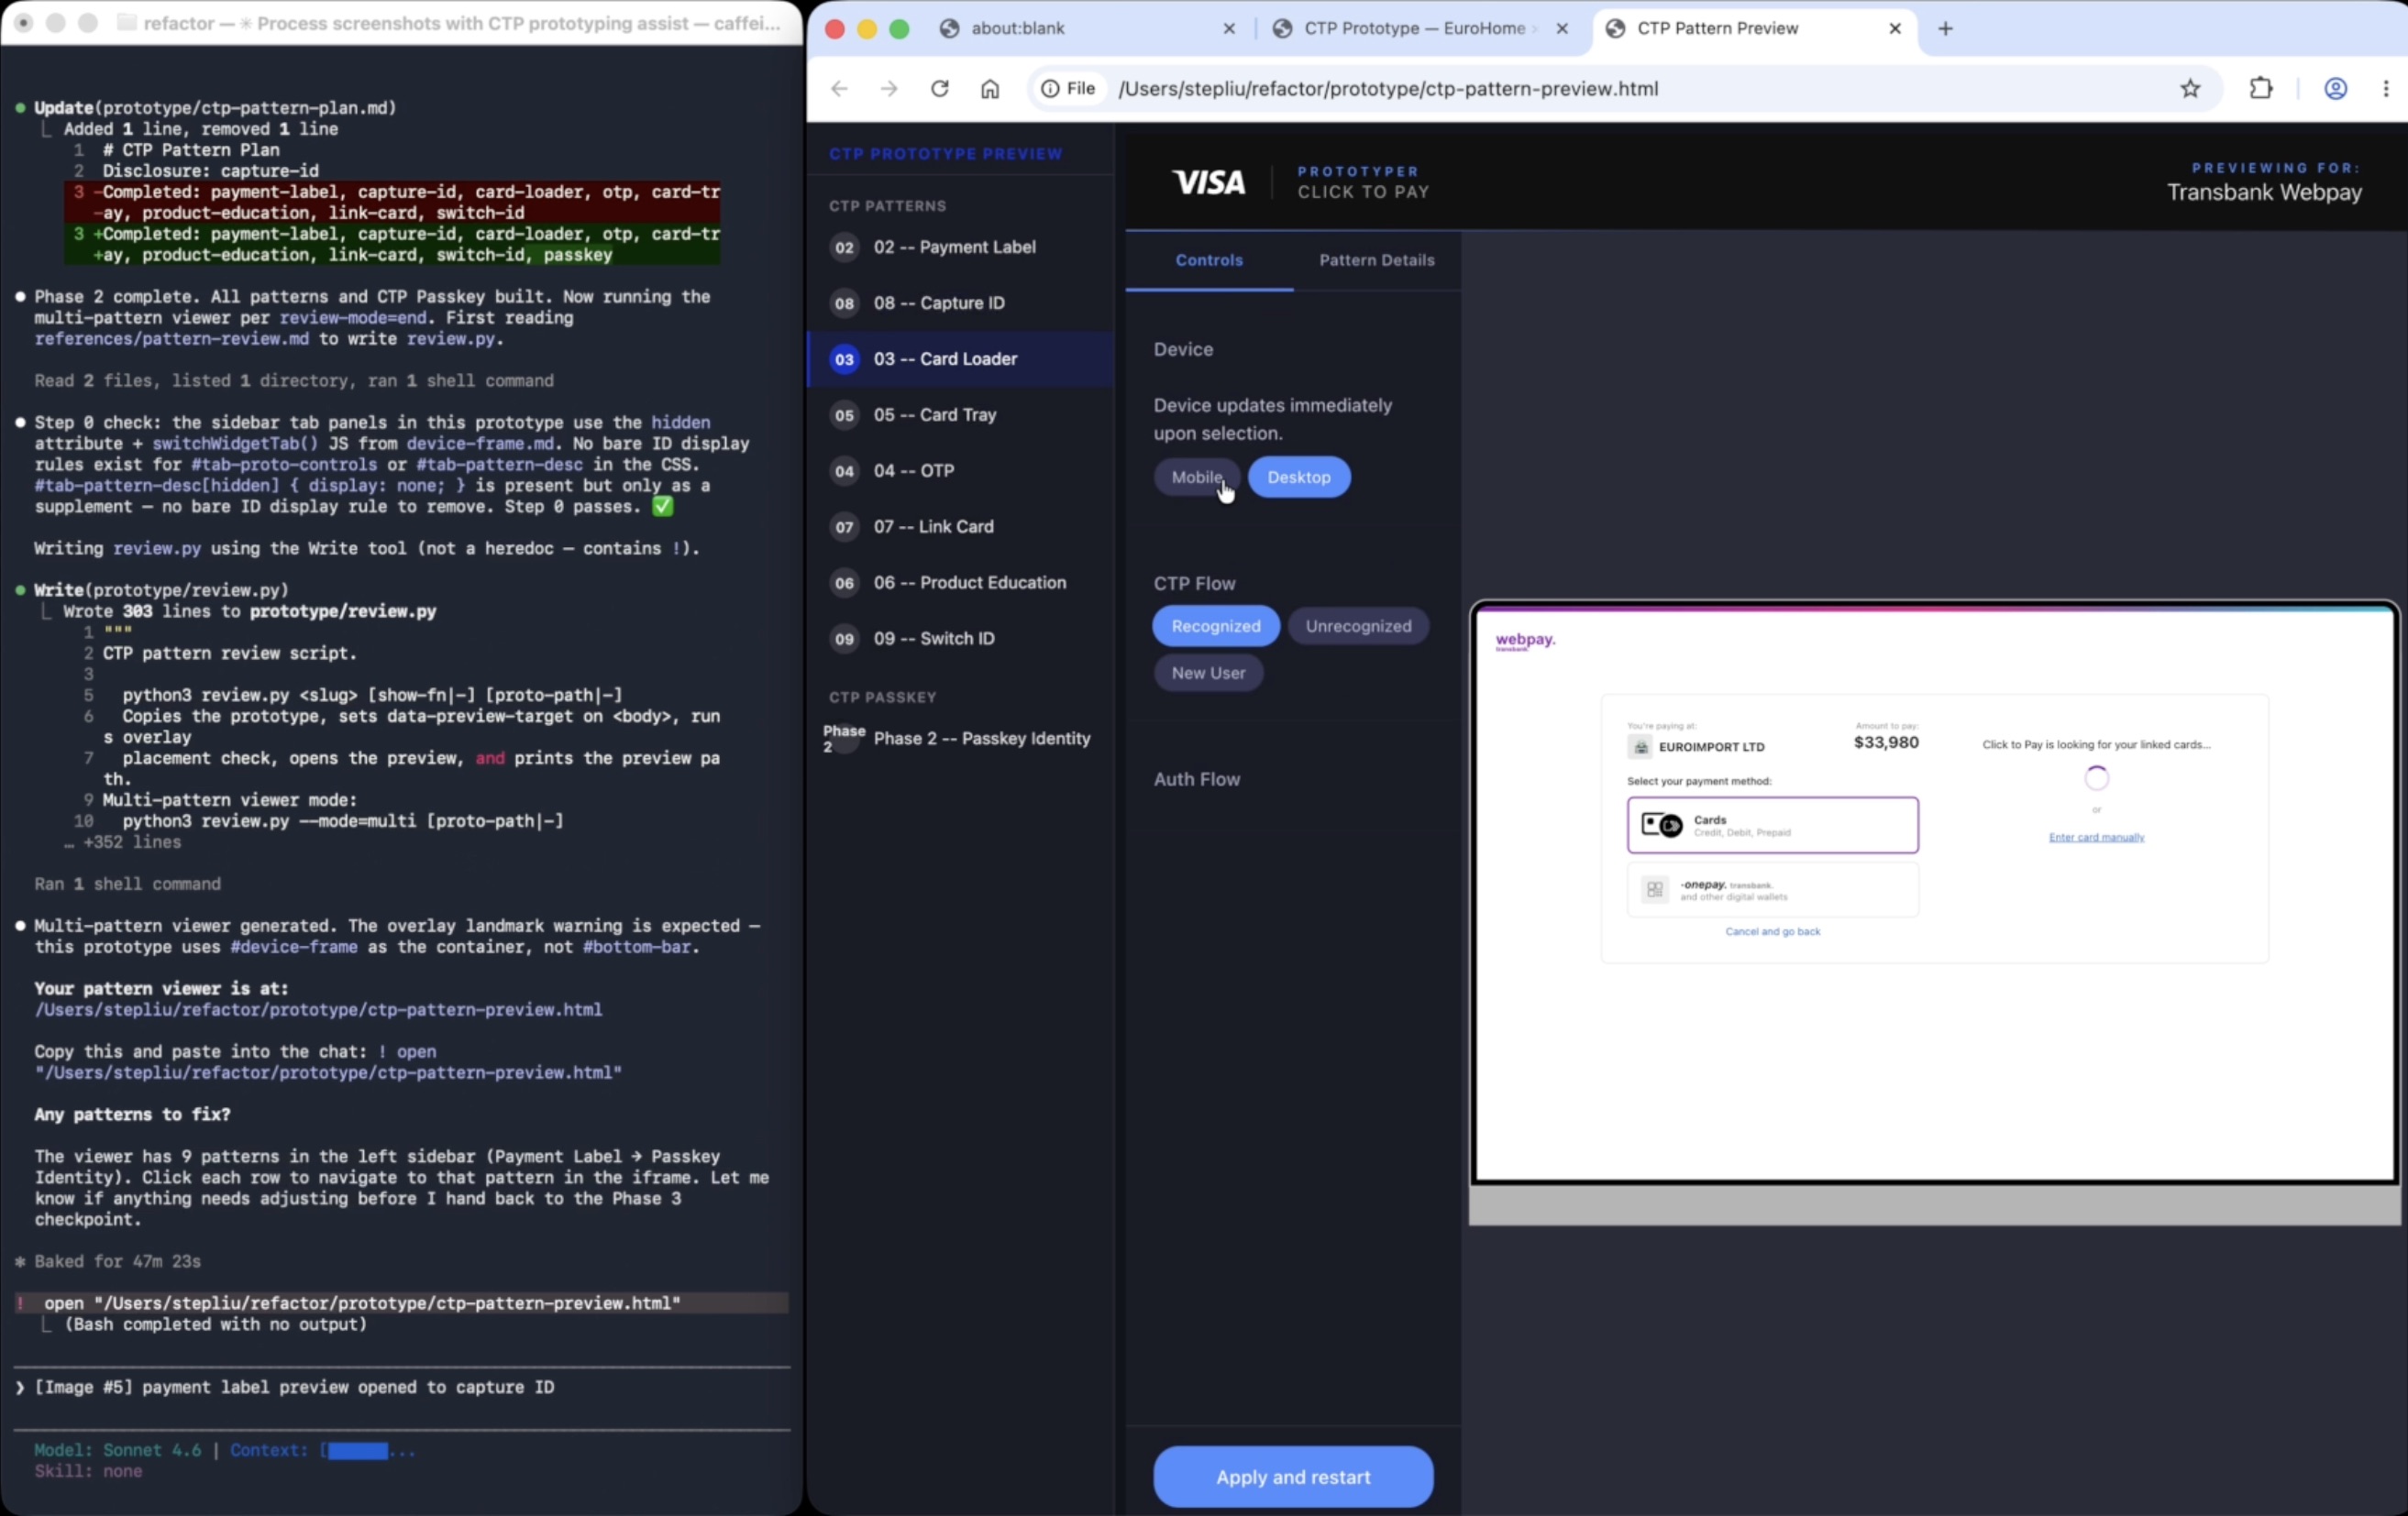2408x1516 pixels.
Task: Click the 05 badge for Card Tray
Action: [x=844, y=414]
